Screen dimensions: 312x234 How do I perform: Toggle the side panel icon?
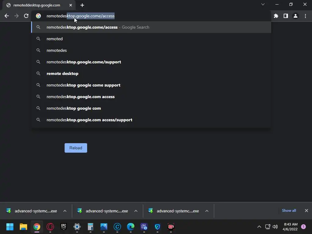tap(286, 16)
